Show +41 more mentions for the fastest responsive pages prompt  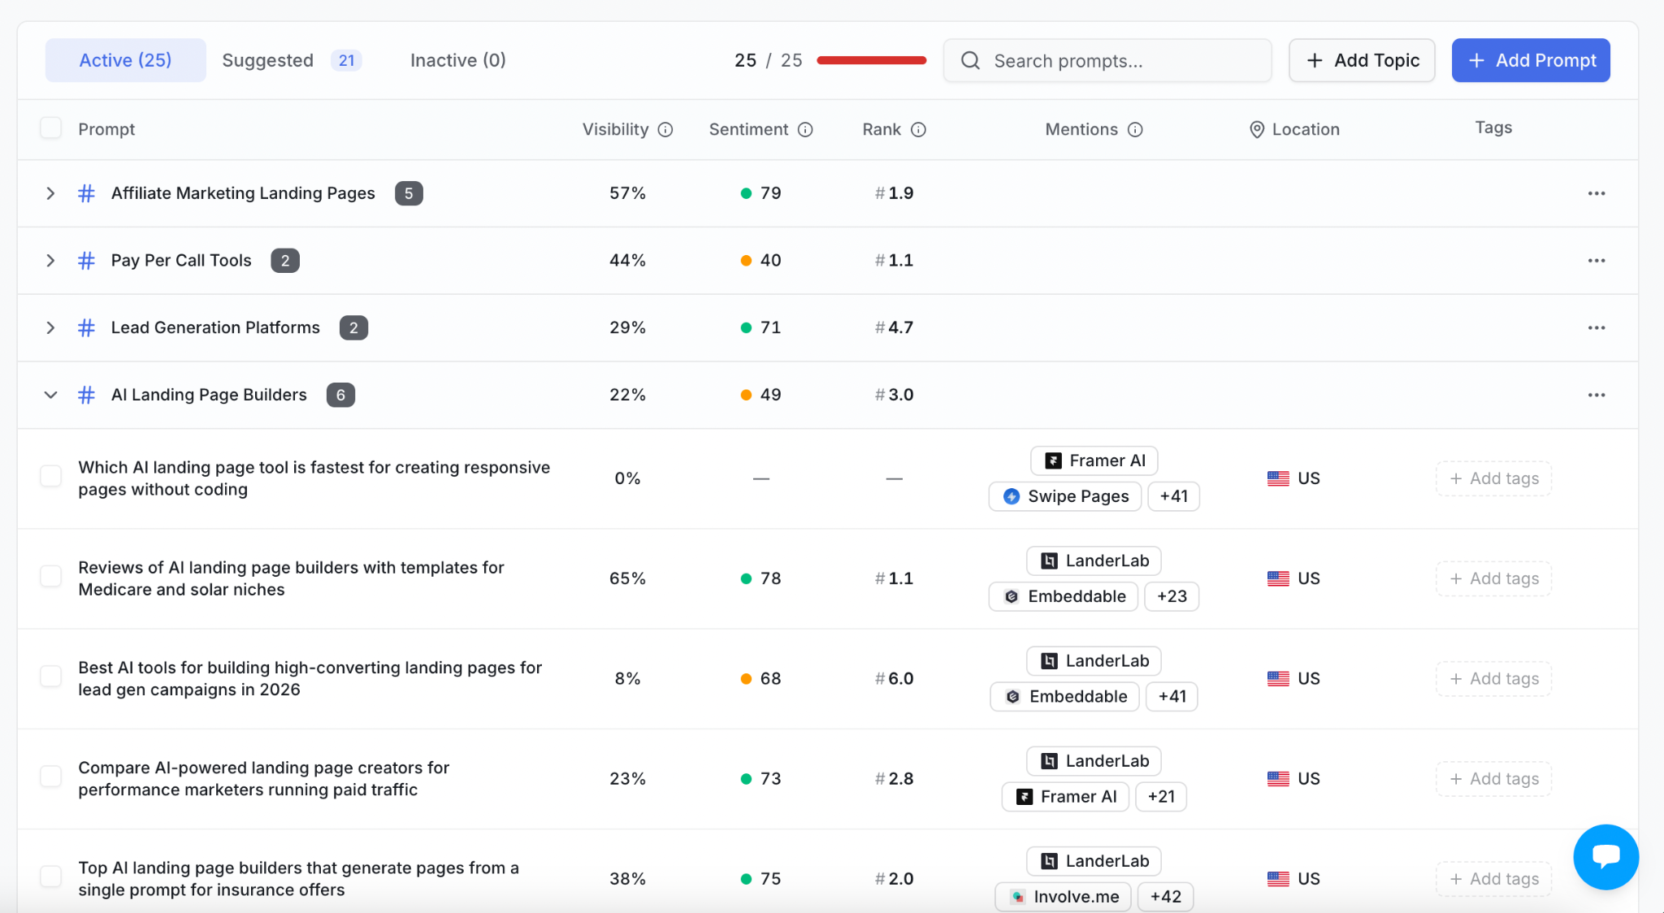(x=1173, y=496)
